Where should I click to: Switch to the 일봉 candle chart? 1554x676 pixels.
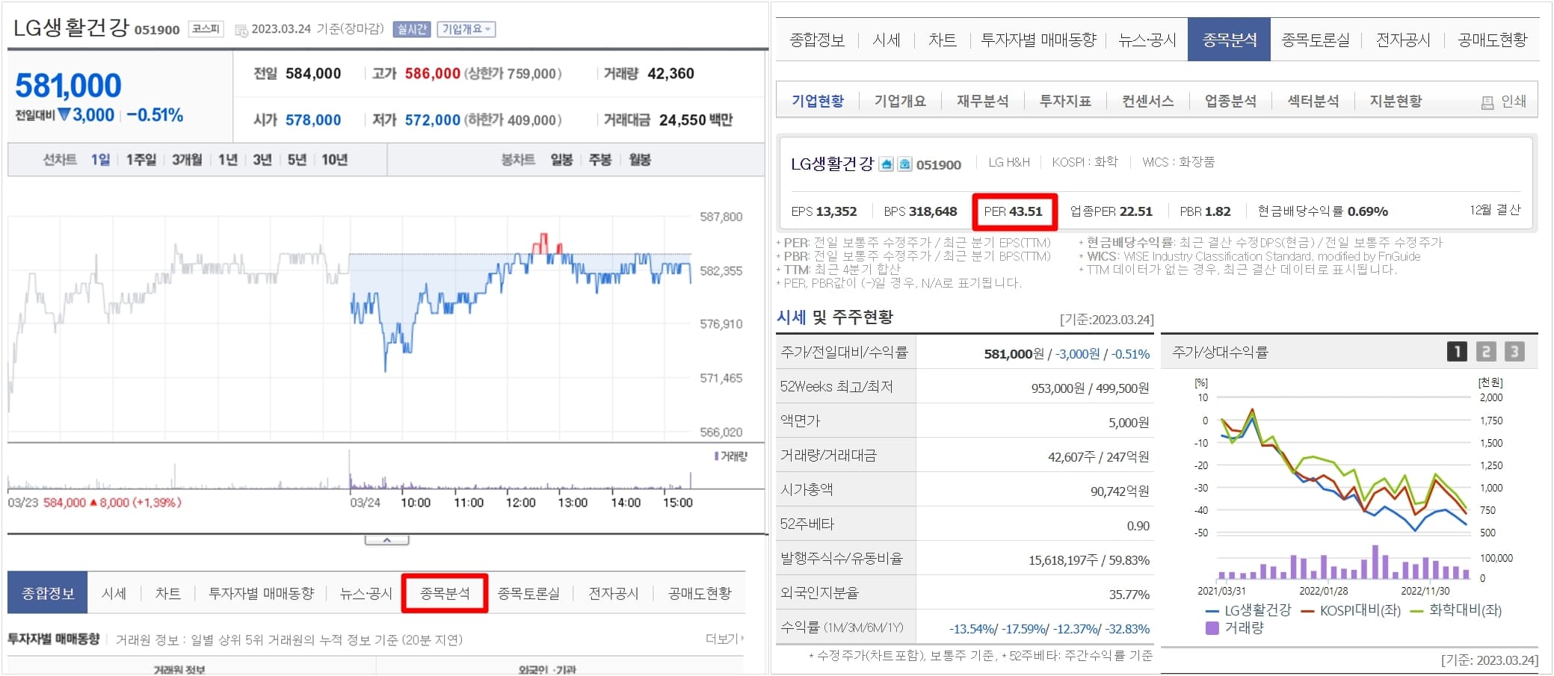pyautogui.click(x=561, y=160)
